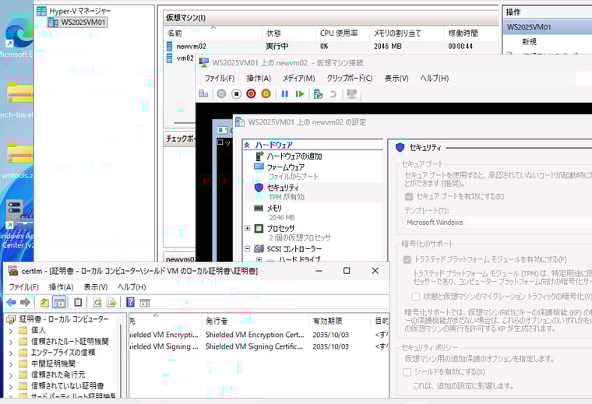Click the Turn Off (stop) icon in VM toolbar
Image resolution: width=592 pixels, height=404 pixels.
coord(236,93)
